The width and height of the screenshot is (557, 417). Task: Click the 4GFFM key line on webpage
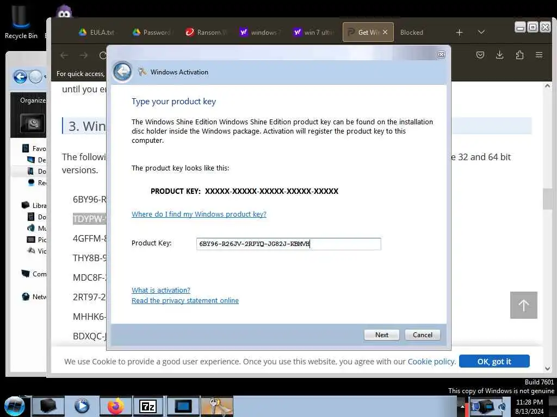tap(90, 238)
